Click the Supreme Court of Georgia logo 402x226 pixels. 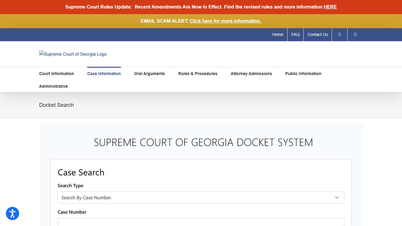pyautogui.click(x=73, y=54)
